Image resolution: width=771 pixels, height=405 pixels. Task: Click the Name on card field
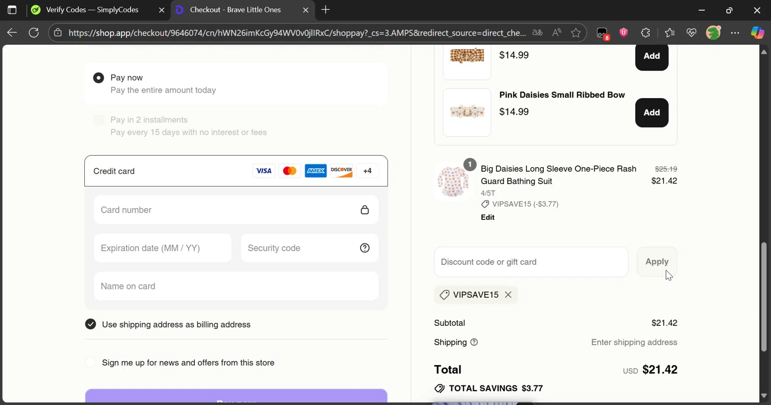coord(236,286)
